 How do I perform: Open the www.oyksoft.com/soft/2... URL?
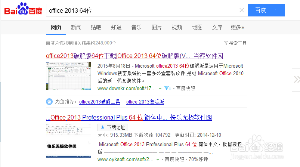[125, 160]
